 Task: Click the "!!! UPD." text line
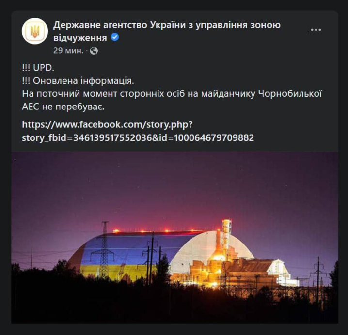(38, 68)
